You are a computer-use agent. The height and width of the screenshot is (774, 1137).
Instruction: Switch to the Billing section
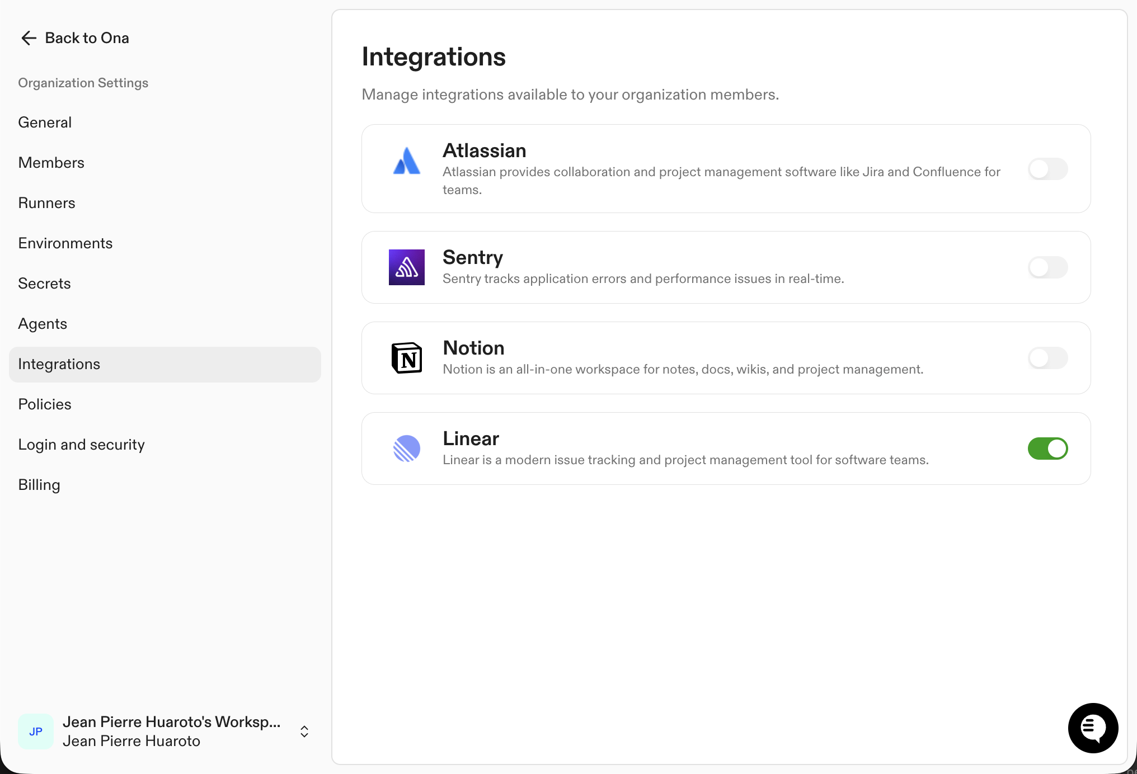pos(39,485)
